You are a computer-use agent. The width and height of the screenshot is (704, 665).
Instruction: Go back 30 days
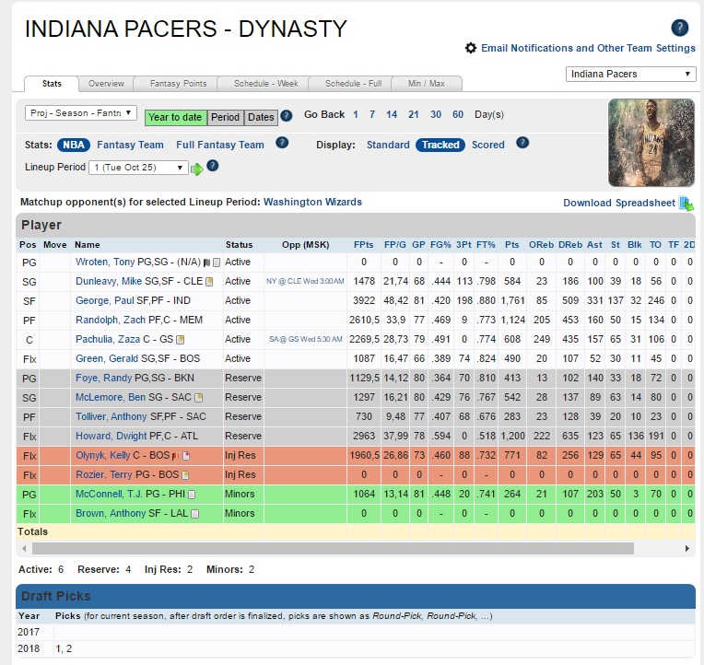coord(436,114)
